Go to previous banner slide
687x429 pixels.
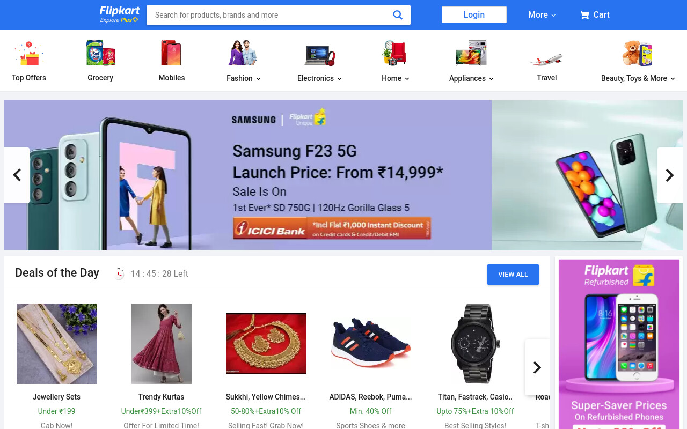click(17, 175)
